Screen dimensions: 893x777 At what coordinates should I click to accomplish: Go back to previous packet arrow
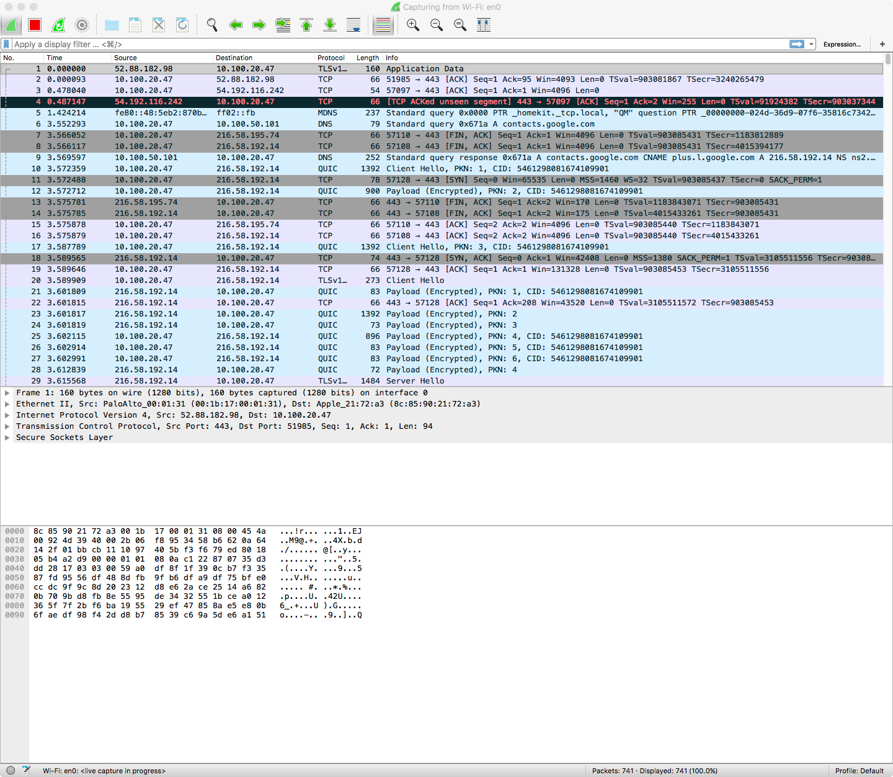click(x=236, y=25)
